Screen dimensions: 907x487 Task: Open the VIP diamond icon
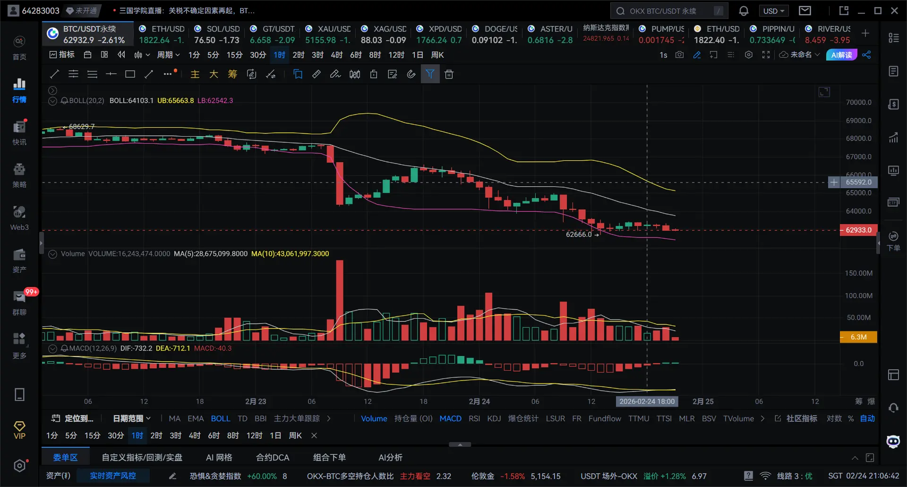point(19,430)
